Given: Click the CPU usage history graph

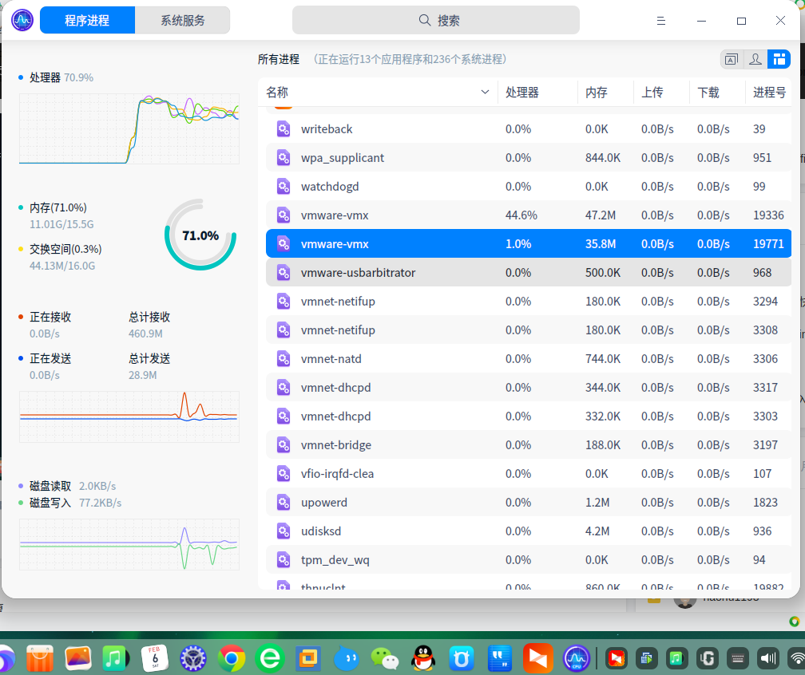Looking at the screenshot, I should pos(129,128).
